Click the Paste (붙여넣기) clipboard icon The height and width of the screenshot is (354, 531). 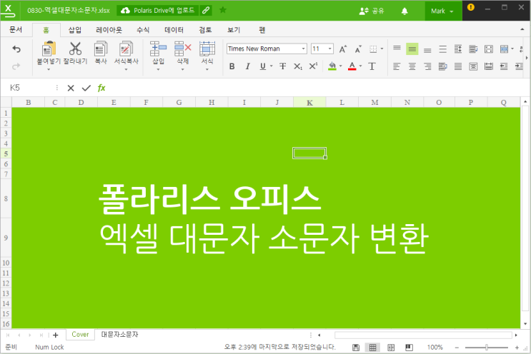(49, 49)
